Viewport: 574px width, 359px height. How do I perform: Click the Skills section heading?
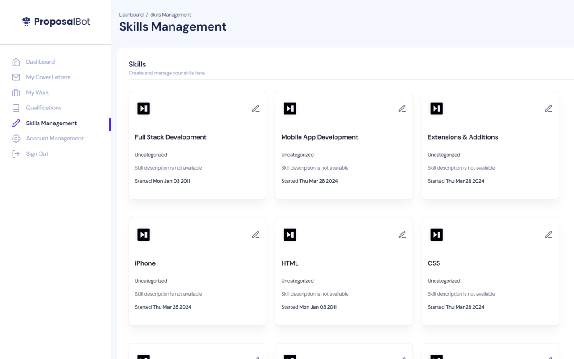point(137,64)
